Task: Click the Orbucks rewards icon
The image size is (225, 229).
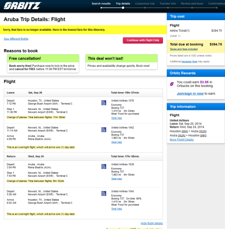Action: (172, 84)
